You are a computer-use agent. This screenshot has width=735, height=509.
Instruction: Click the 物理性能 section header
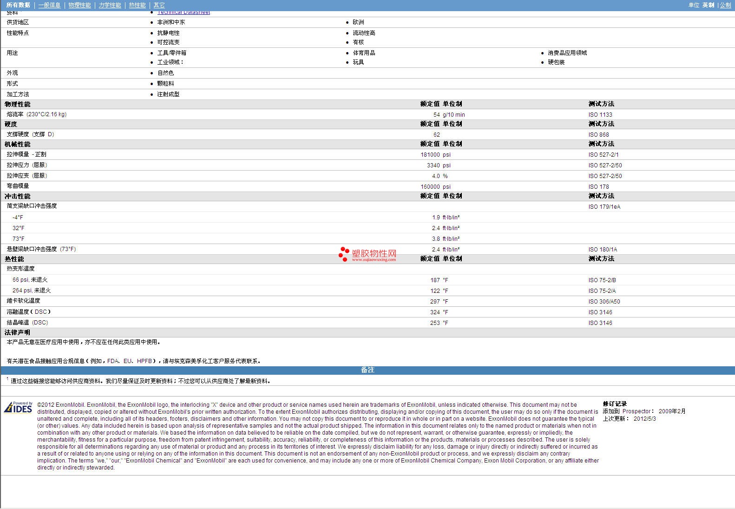(18, 105)
